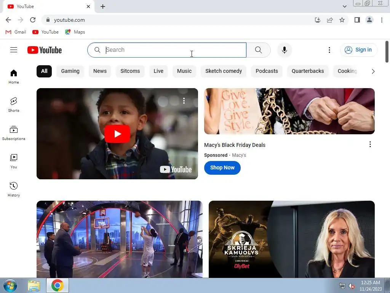Select the Quarterbacks chip

click(308, 71)
